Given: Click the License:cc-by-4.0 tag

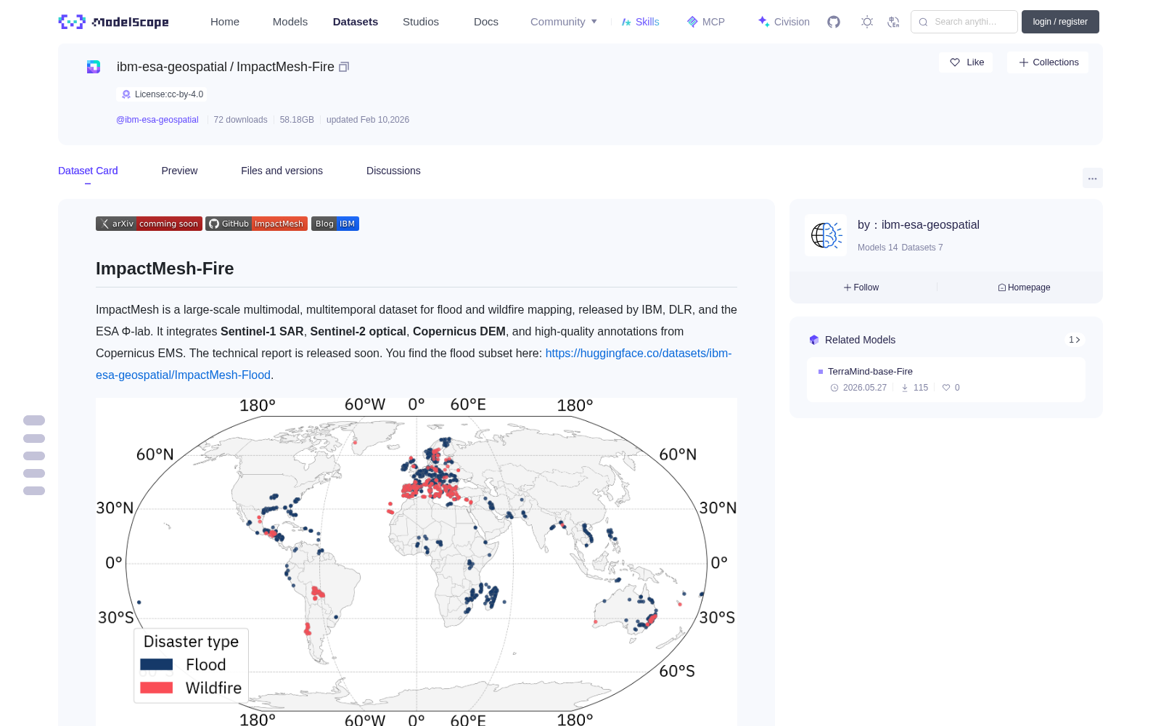Looking at the screenshot, I should point(162,94).
